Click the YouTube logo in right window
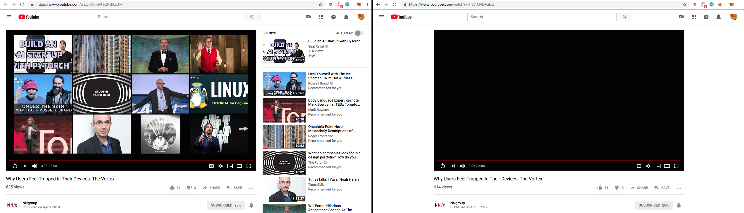Viewport: 744px width, 213px height. (402, 17)
